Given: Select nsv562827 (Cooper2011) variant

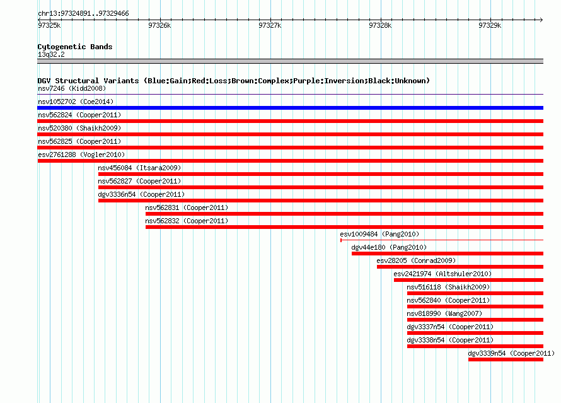Looking at the screenshot, I should click(139, 181).
